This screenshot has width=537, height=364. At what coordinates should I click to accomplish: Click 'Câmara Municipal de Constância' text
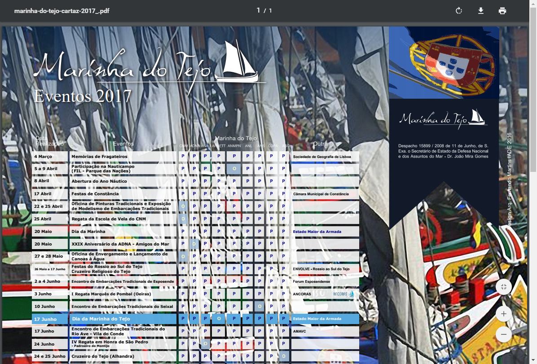pos(321,194)
